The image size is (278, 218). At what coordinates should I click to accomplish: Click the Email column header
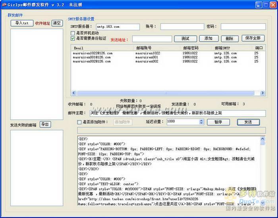tap(102, 48)
